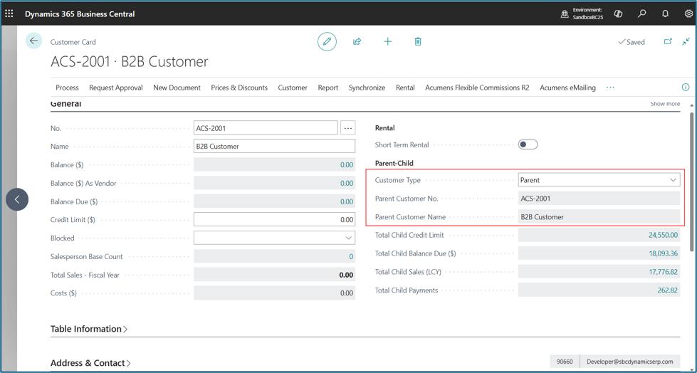Collapse the page with arrows icon

click(x=686, y=41)
